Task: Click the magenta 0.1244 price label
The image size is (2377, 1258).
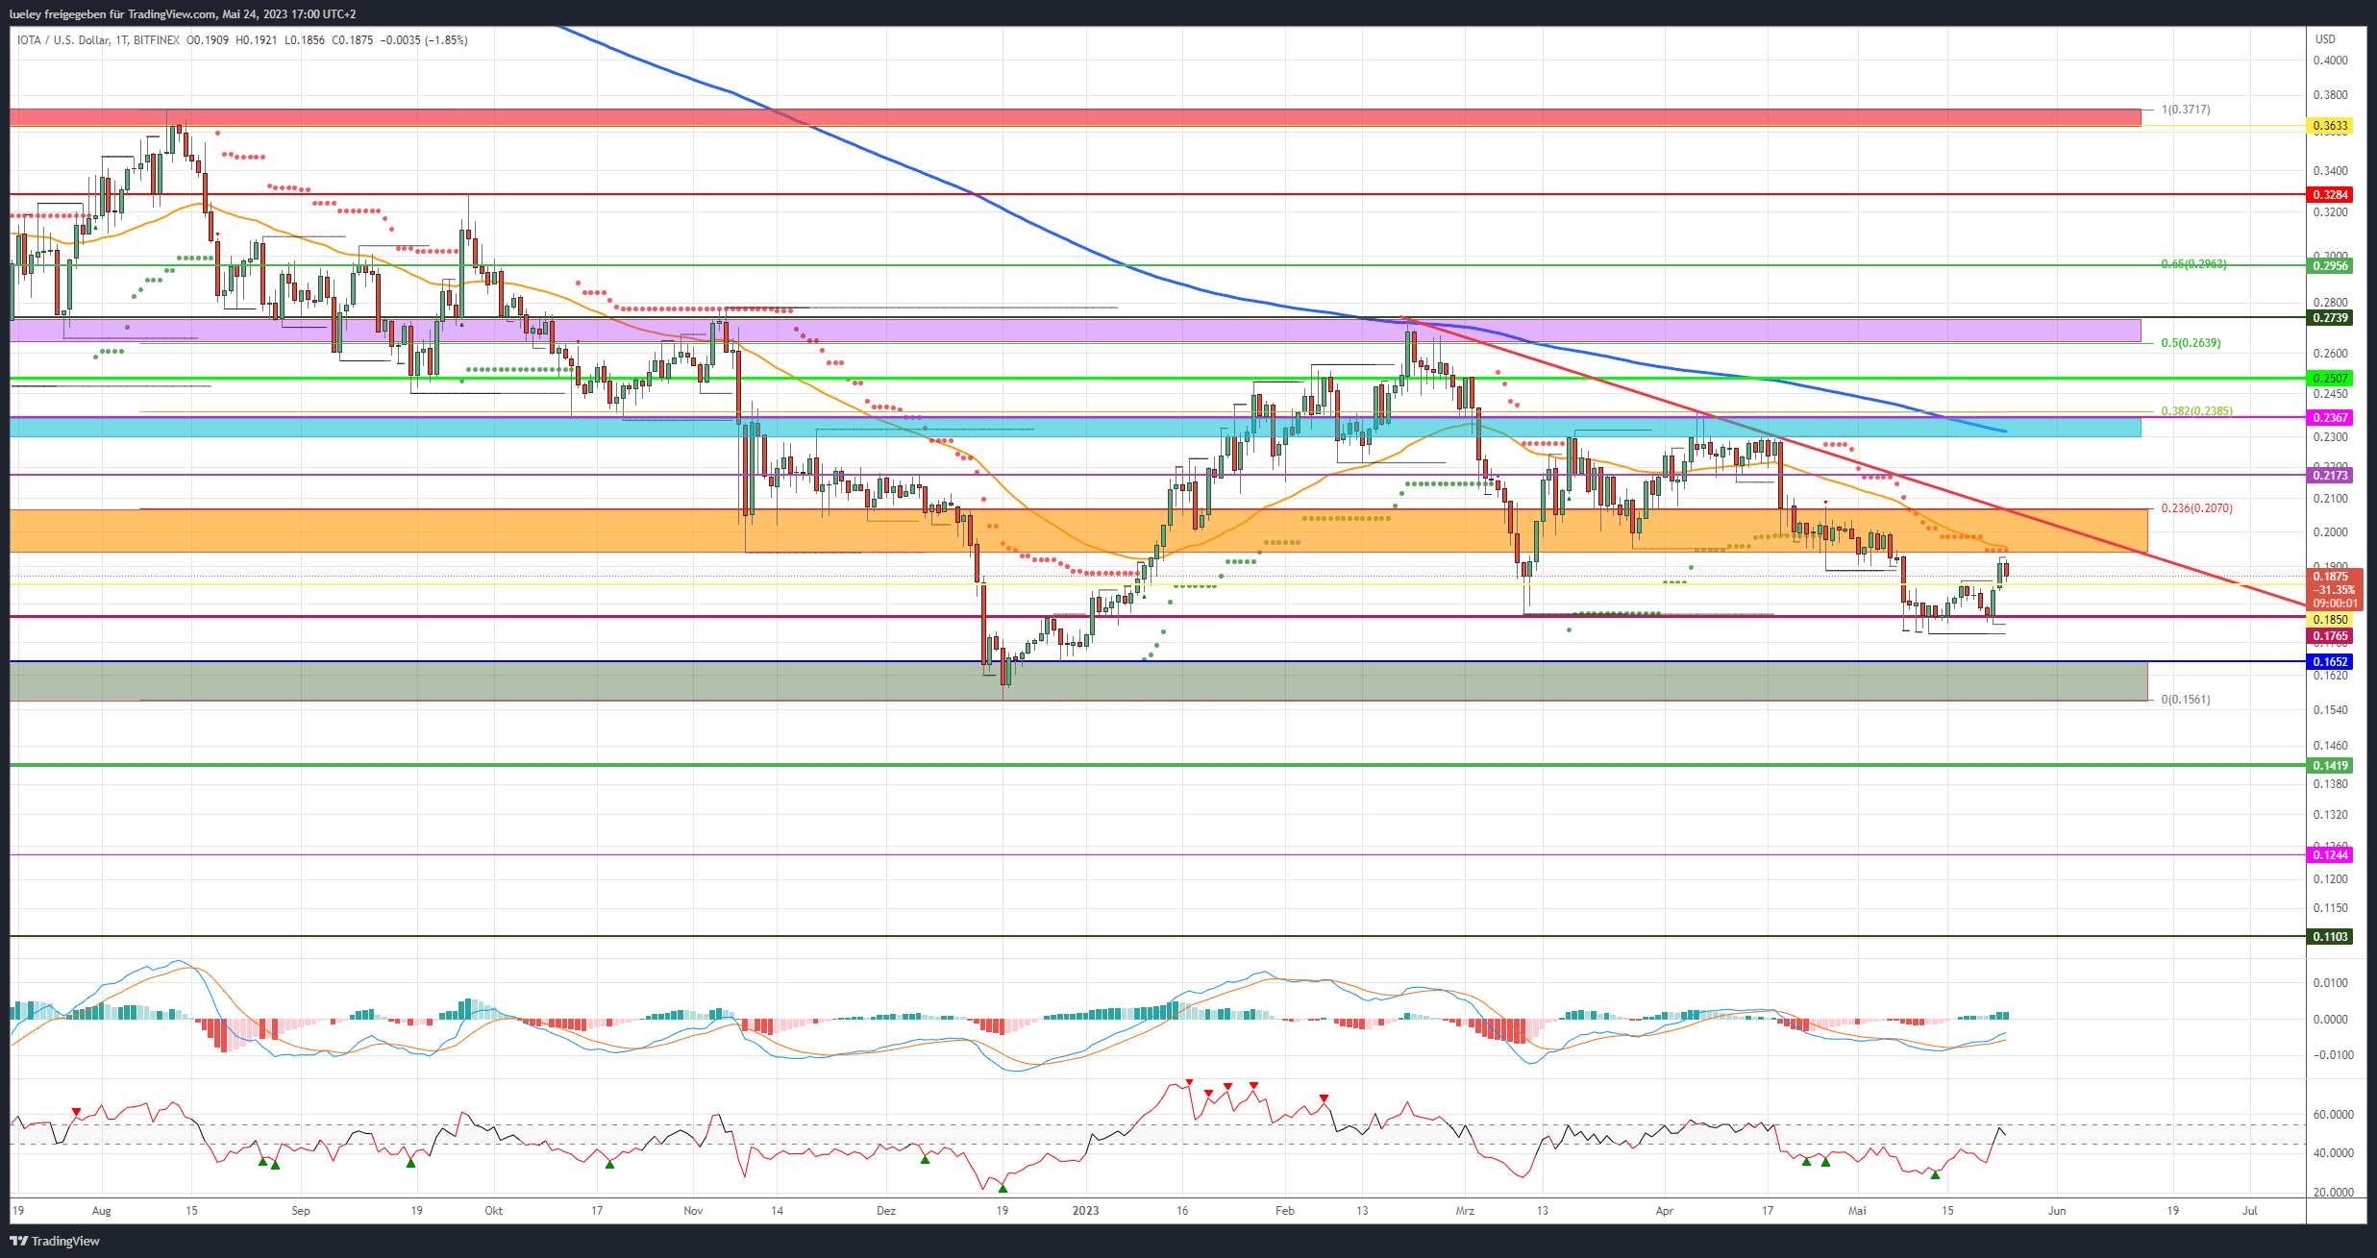Action: (x=2330, y=855)
